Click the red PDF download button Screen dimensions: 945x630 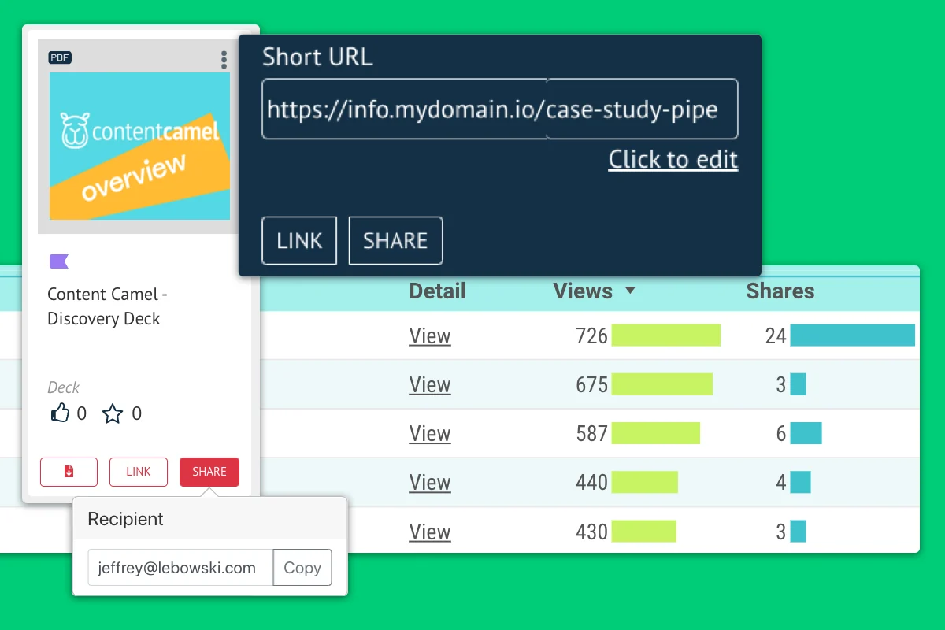pos(69,472)
